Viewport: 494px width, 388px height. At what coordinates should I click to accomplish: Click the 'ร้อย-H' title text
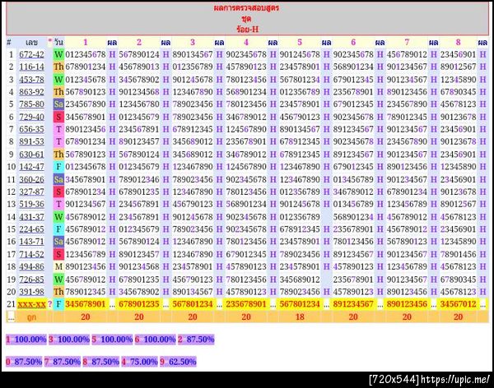[x=247, y=30]
